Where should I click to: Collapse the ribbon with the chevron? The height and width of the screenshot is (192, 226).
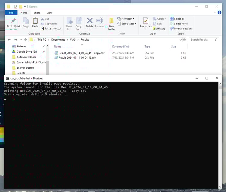click(x=215, y=13)
